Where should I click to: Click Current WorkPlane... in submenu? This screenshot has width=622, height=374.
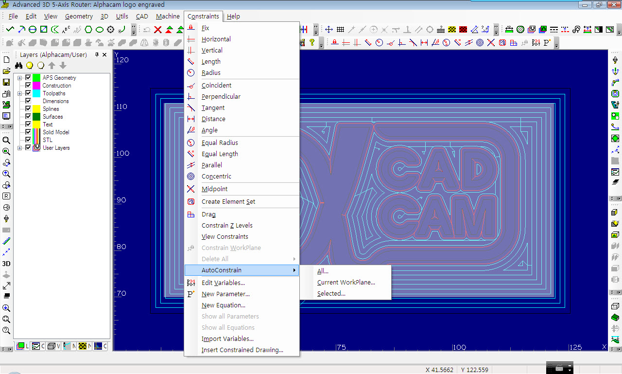click(346, 282)
